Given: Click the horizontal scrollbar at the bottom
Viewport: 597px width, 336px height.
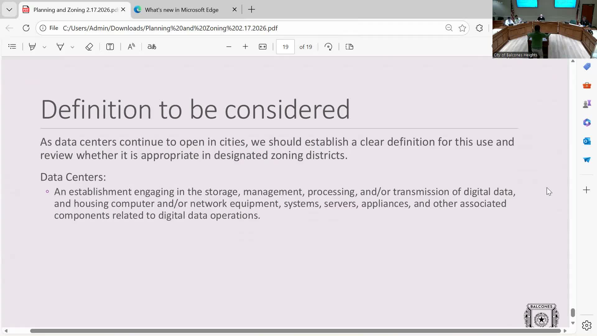Looking at the screenshot, I should (295, 331).
